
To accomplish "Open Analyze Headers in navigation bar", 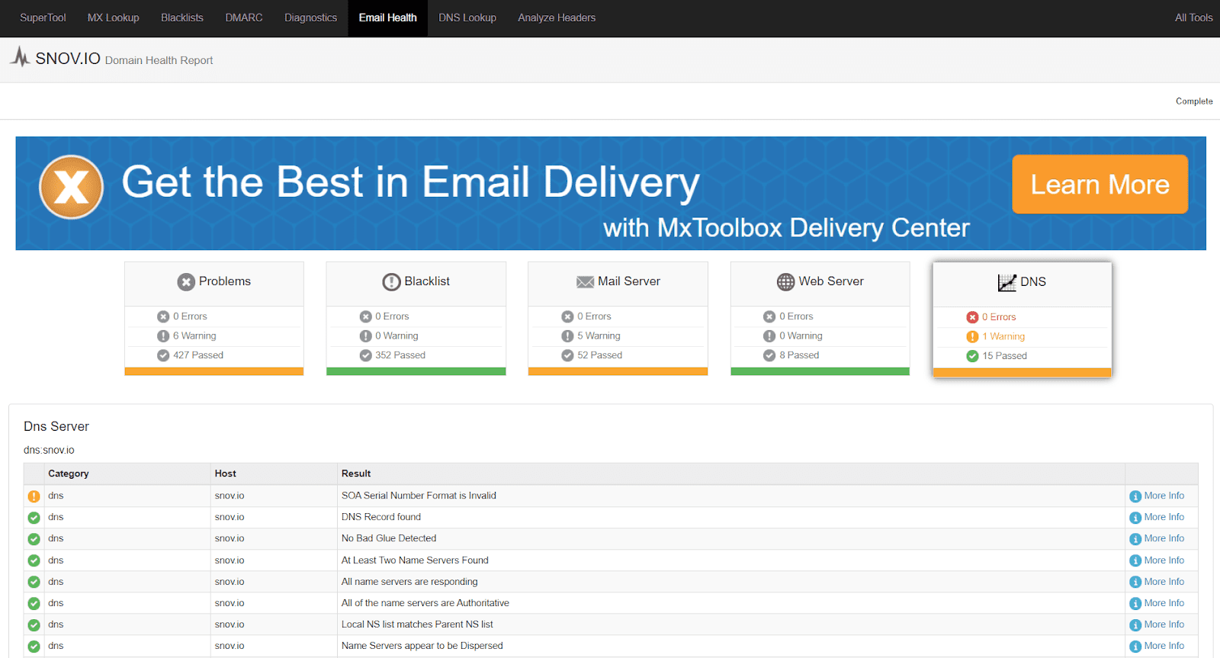I will (557, 18).
